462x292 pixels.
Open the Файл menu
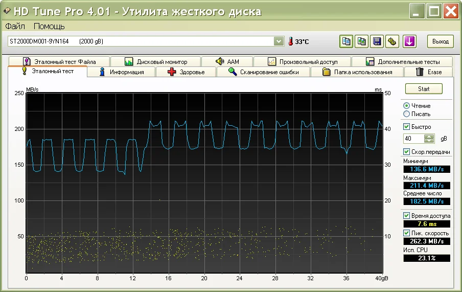pyautogui.click(x=15, y=26)
